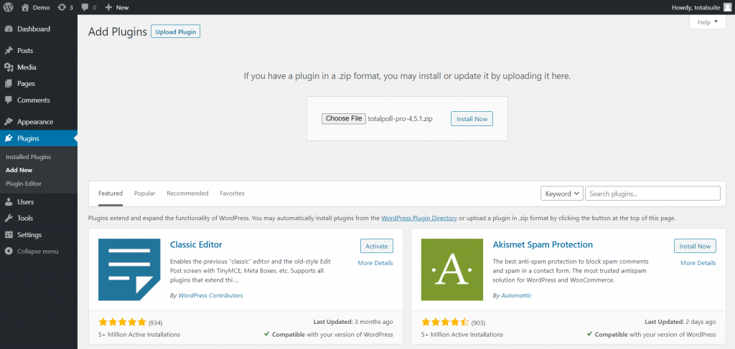Click Install Now beside the zip file
Image resolution: width=735 pixels, height=349 pixels.
(x=472, y=119)
